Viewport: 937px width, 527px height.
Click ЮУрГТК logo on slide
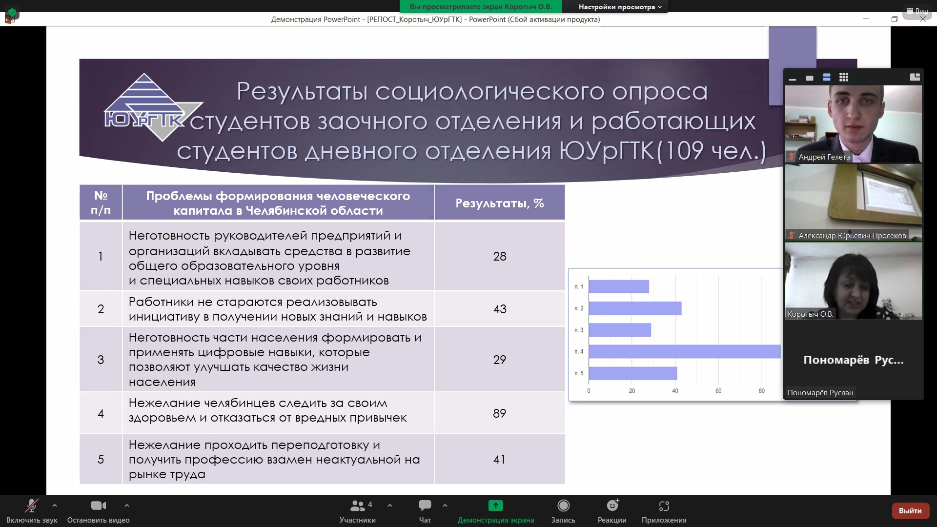(x=153, y=107)
